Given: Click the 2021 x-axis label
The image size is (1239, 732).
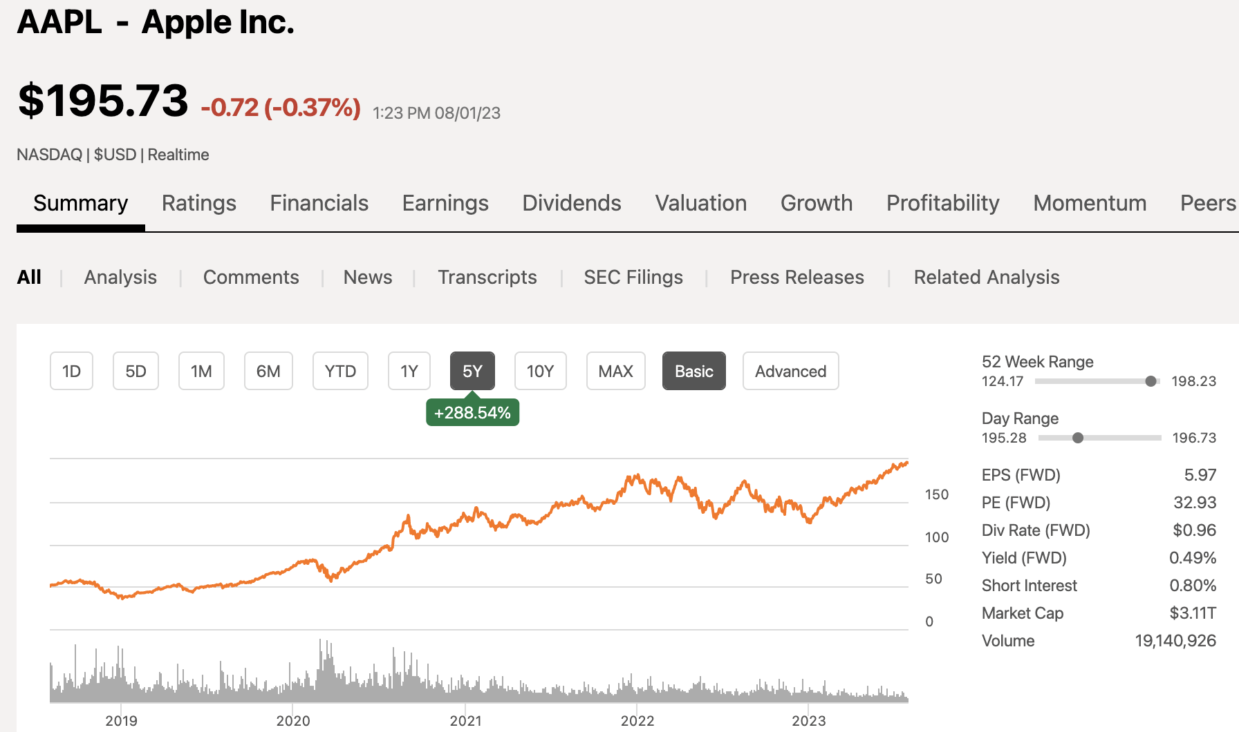Looking at the screenshot, I should tap(465, 720).
